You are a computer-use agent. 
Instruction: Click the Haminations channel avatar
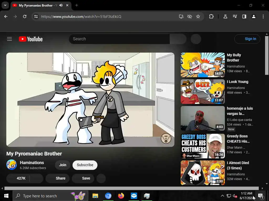(x=12, y=165)
